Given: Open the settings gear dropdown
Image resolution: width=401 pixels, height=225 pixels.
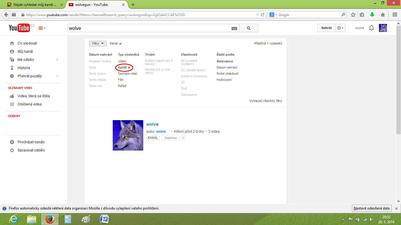Looking at the screenshot, I should 340,28.
